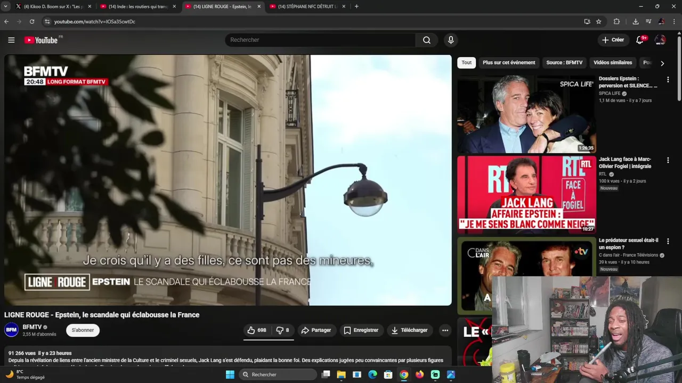Select Vidéos similaires chip
Viewport: 682px width, 383px height.
pyautogui.click(x=613, y=63)
